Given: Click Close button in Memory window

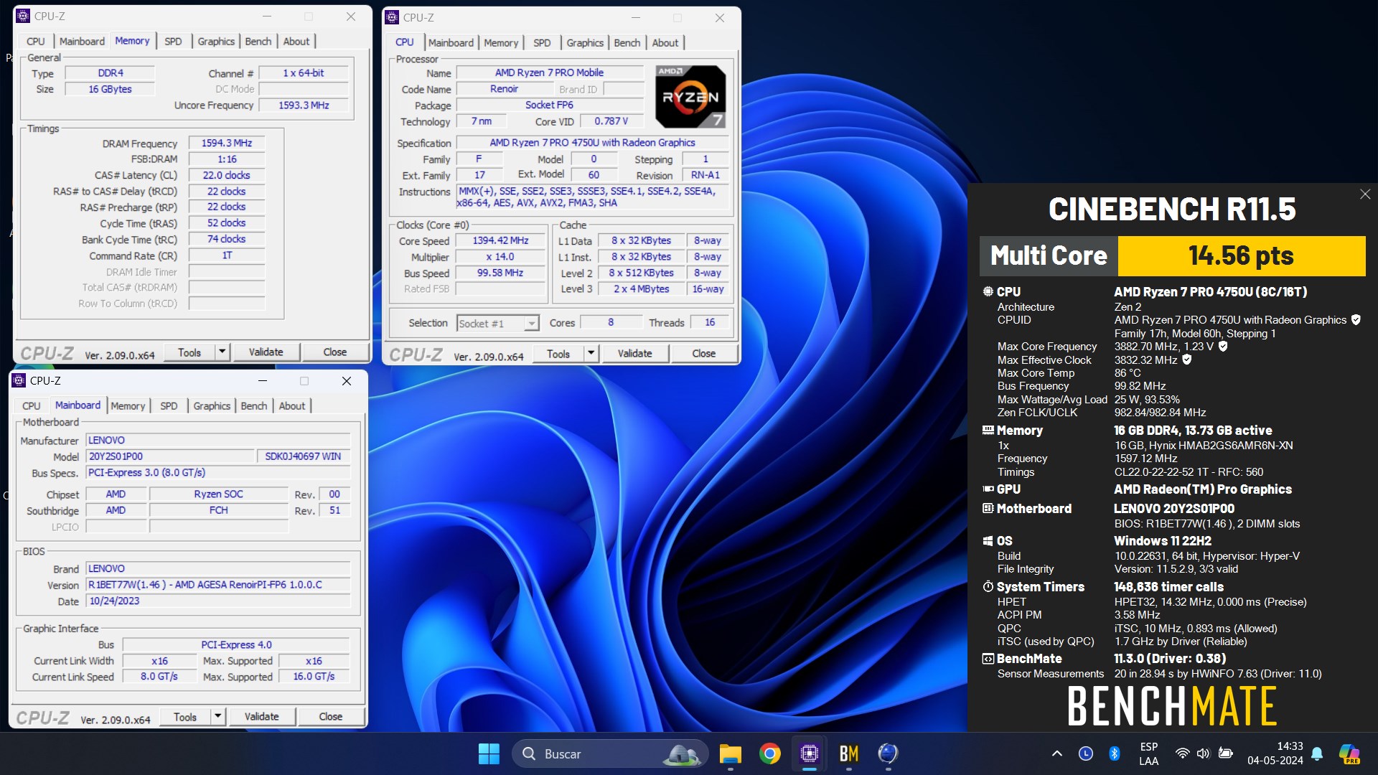Looking at the screenshot, I should 334,352.
